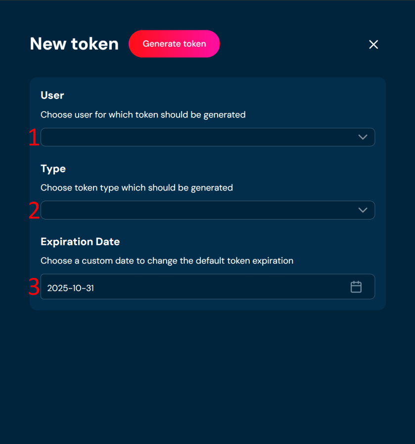Click the User dropdown chevron arrow
The image size is (415, 444).
pos(363,137)
